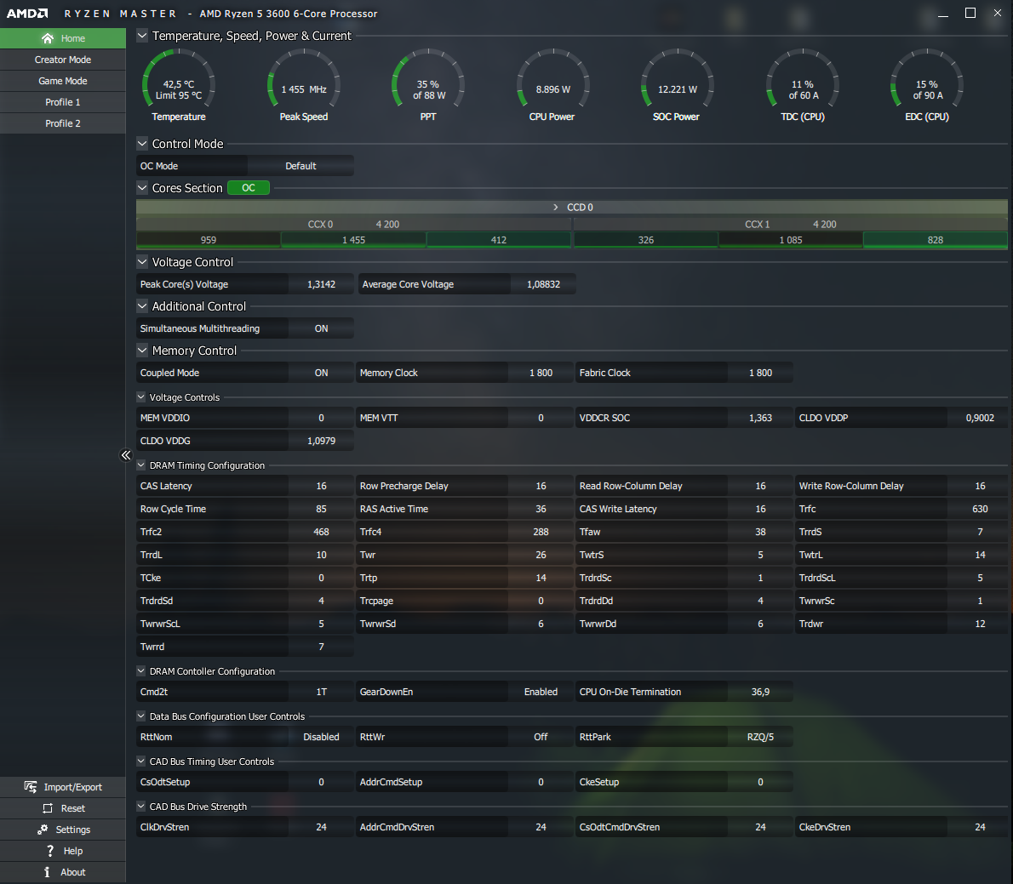The width and height of the screenshot is (1013, 884).
Task: Click RttPark value RZQ/5
Action: [x=760, y=737]
